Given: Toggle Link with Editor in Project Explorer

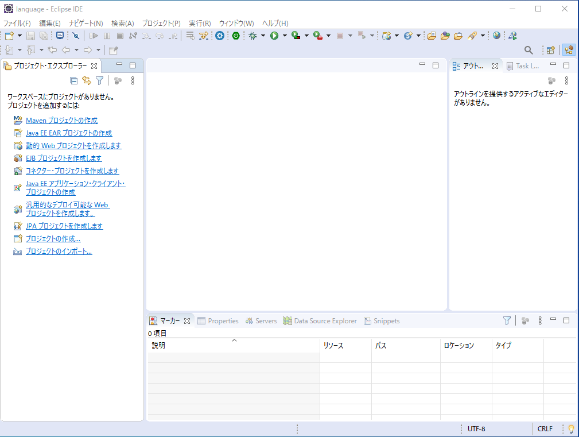Looking at the screenshot, I should [87, 80].
